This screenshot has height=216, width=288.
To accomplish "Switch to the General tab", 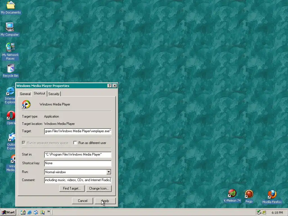I will (x=25, y=94).
